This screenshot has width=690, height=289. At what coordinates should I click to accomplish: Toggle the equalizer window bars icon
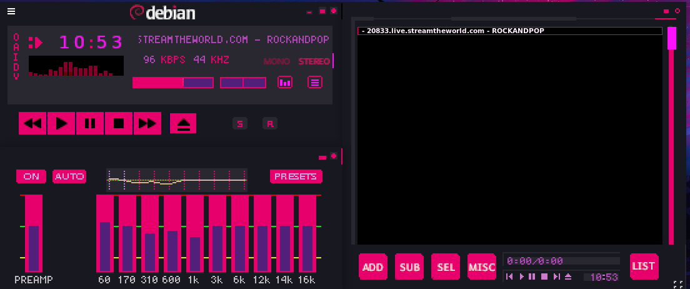point(285,82)
